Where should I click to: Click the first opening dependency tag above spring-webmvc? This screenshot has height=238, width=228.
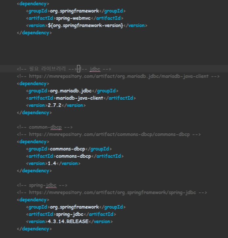coord(33,4)
